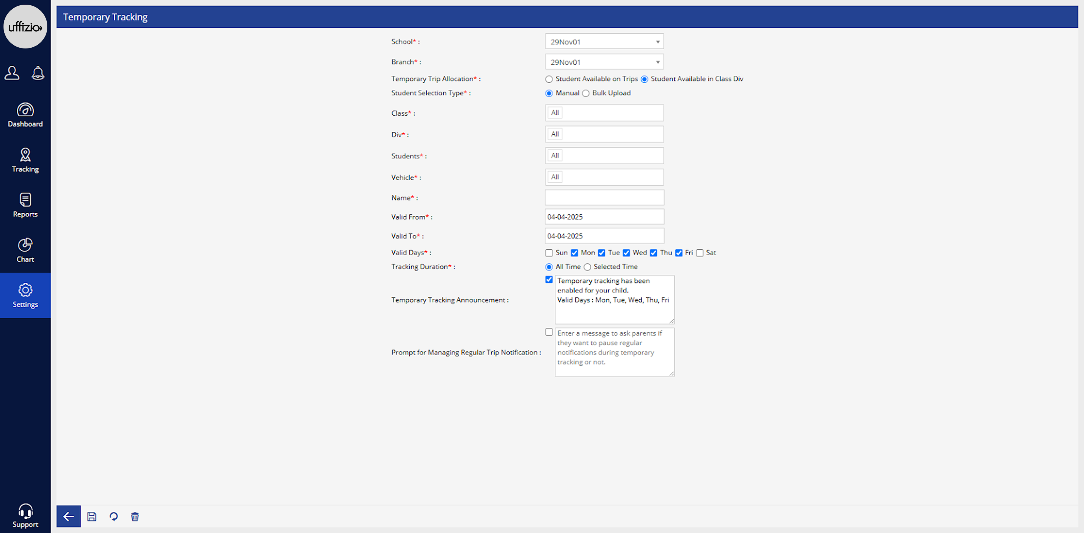Expand the Branch dropdown
The image size is (1084, 533).
(604, 62)
